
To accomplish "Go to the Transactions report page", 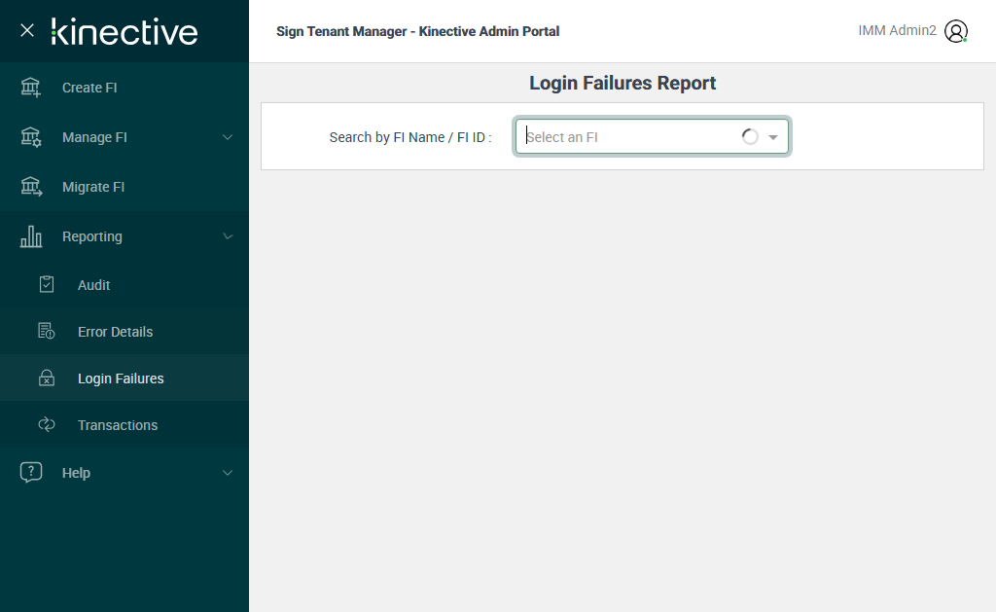I will [118, 425].
